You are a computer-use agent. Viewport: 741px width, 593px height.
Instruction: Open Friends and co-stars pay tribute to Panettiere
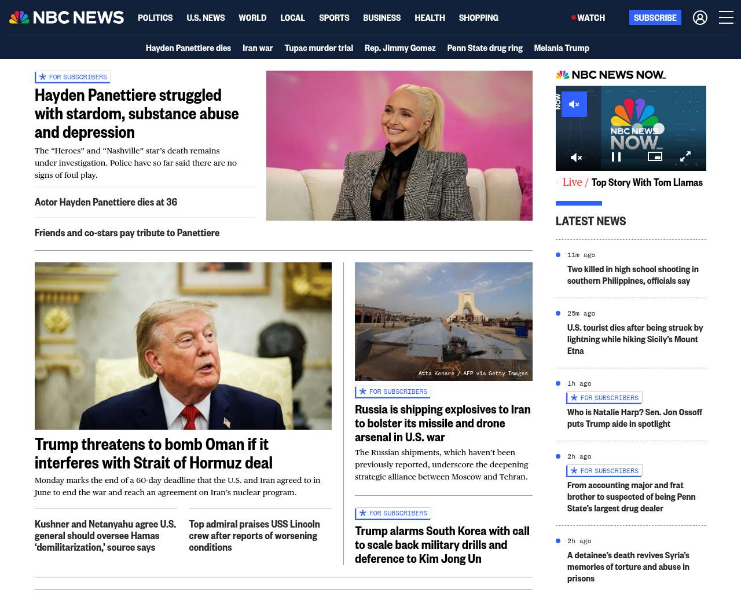click(x=127, y=233)
